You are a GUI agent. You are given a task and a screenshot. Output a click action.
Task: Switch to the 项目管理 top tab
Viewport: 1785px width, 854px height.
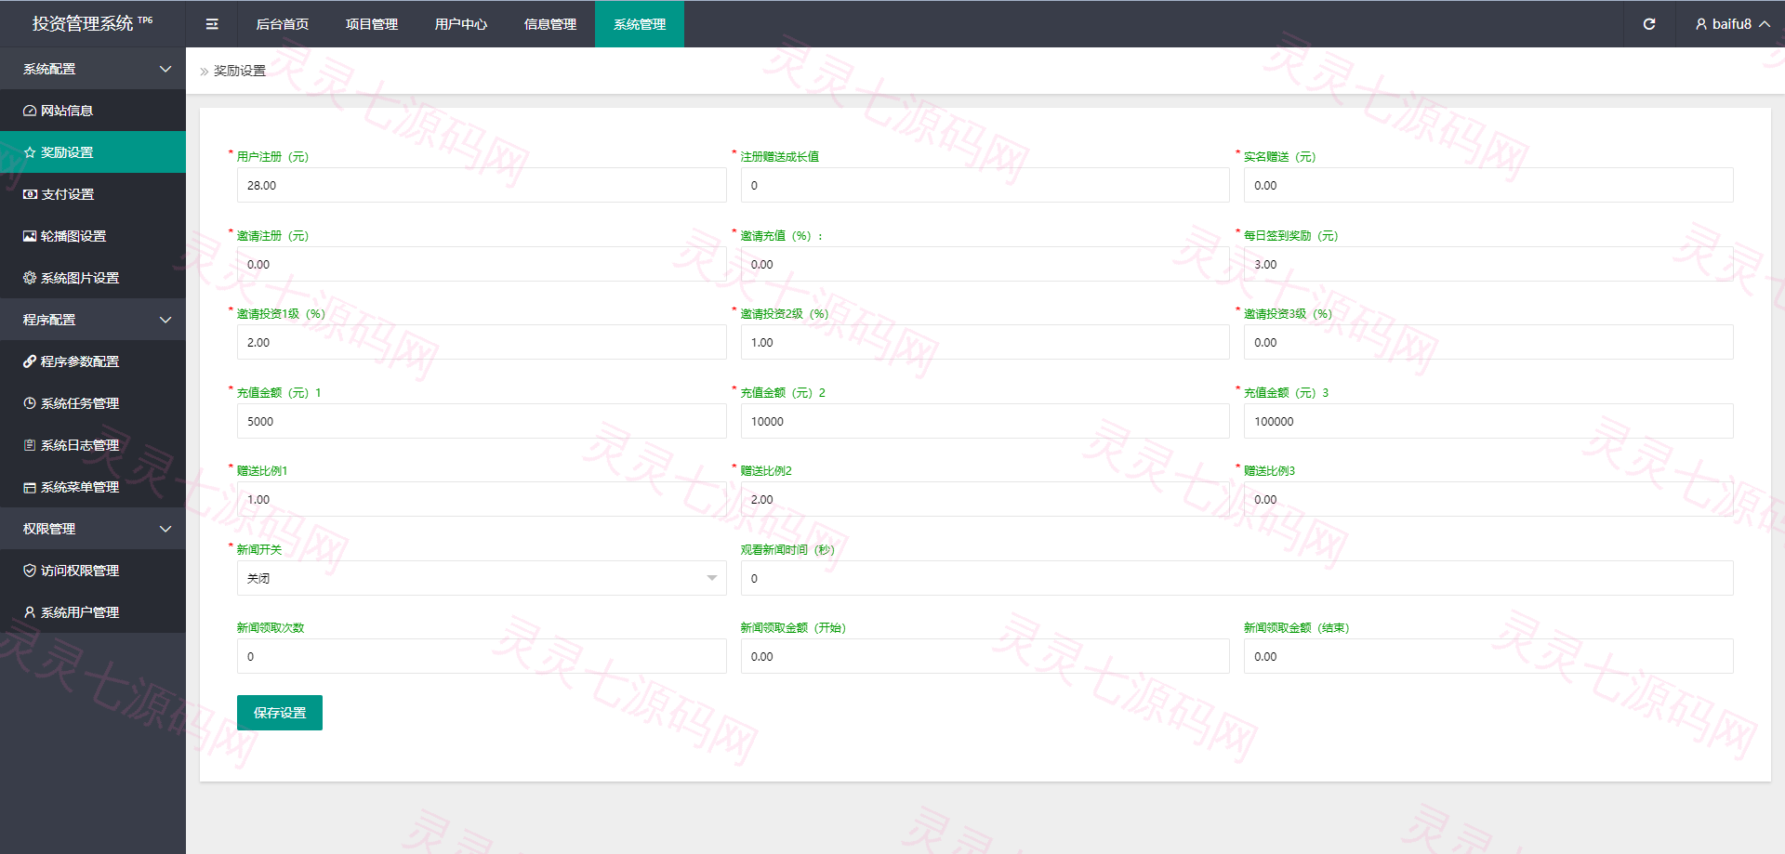point(372,24)
